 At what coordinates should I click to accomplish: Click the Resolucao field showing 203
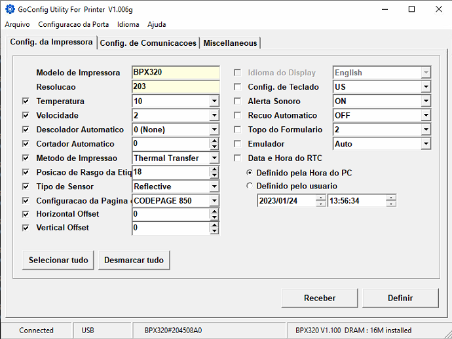pos(176,86)
